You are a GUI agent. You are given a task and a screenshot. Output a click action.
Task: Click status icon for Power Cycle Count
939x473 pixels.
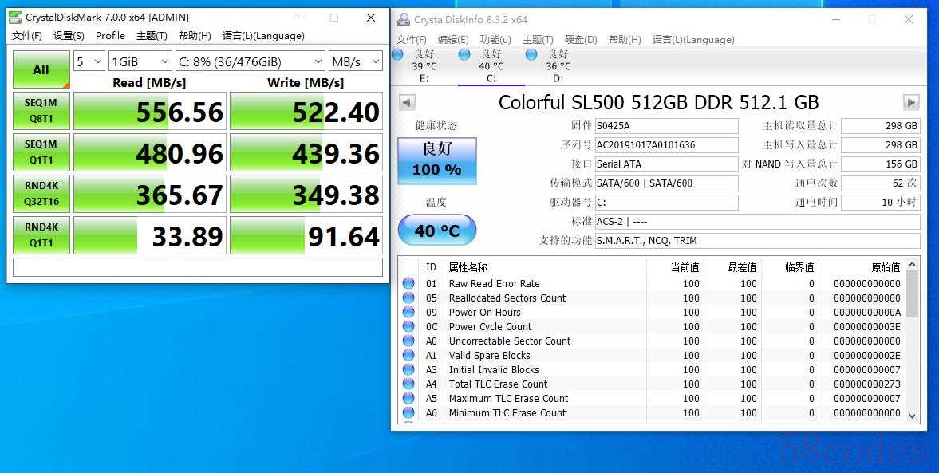click(x=408, y=326)
